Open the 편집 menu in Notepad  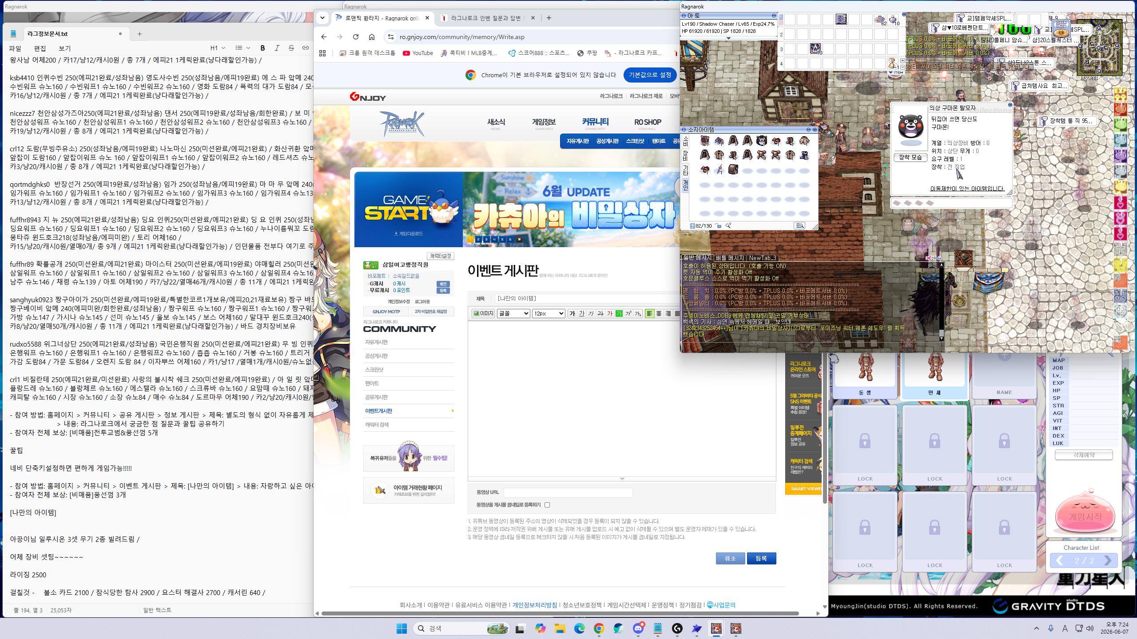tap(40, 48)
